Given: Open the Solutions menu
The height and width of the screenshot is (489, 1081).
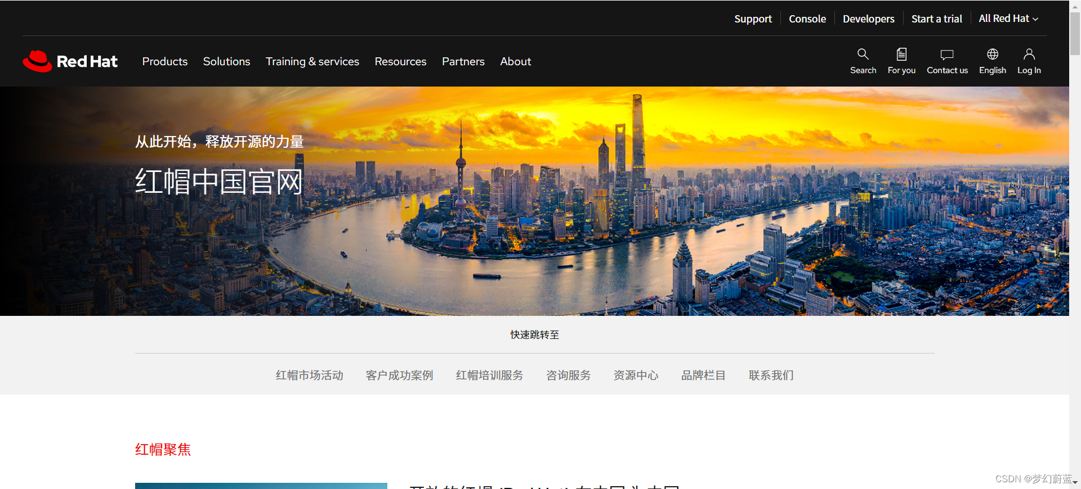Looking at the screenshot, I should [226, 61].
